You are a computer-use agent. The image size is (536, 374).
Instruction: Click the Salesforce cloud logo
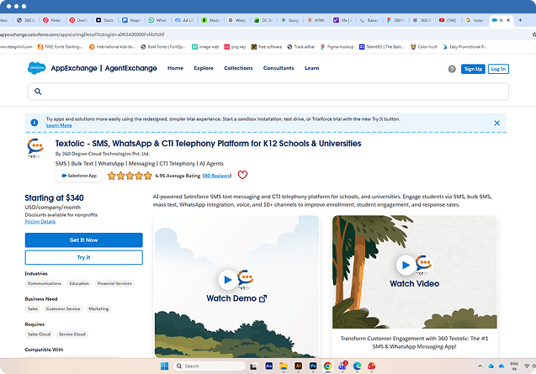tap(36, 68)
